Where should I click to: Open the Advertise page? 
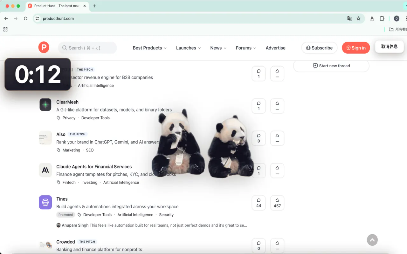tap(276, 48)
